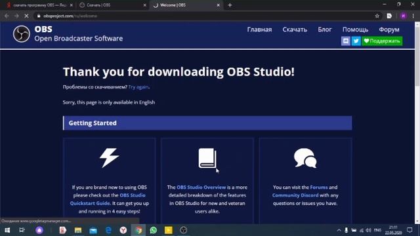This screenshot has height=236, width=420.
Task: Click the 'Open Broadcaster Software' header title
Action: tap(79, 39)
